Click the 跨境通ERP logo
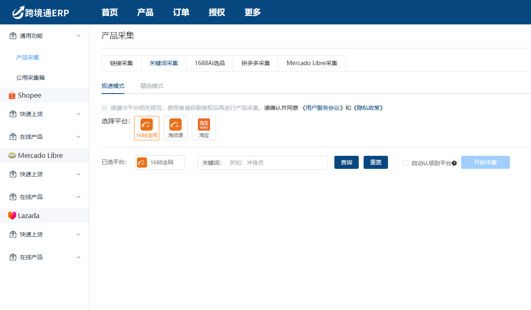 [x=41, y=13]
